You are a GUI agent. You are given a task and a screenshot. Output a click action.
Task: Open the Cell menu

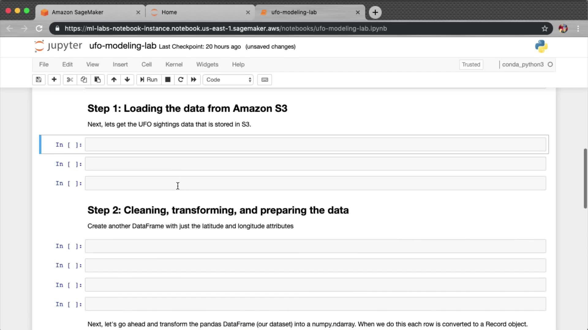point(146,64)
